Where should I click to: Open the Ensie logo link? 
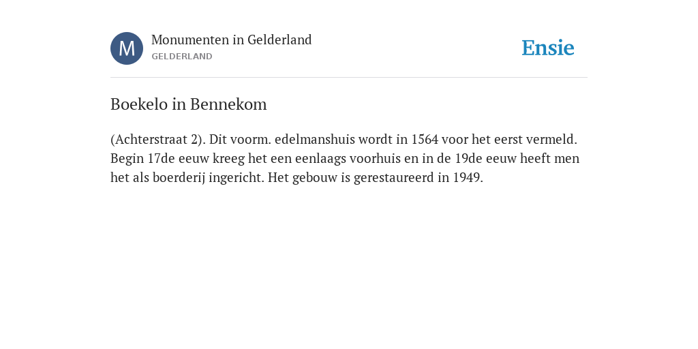tap(548, 48)
